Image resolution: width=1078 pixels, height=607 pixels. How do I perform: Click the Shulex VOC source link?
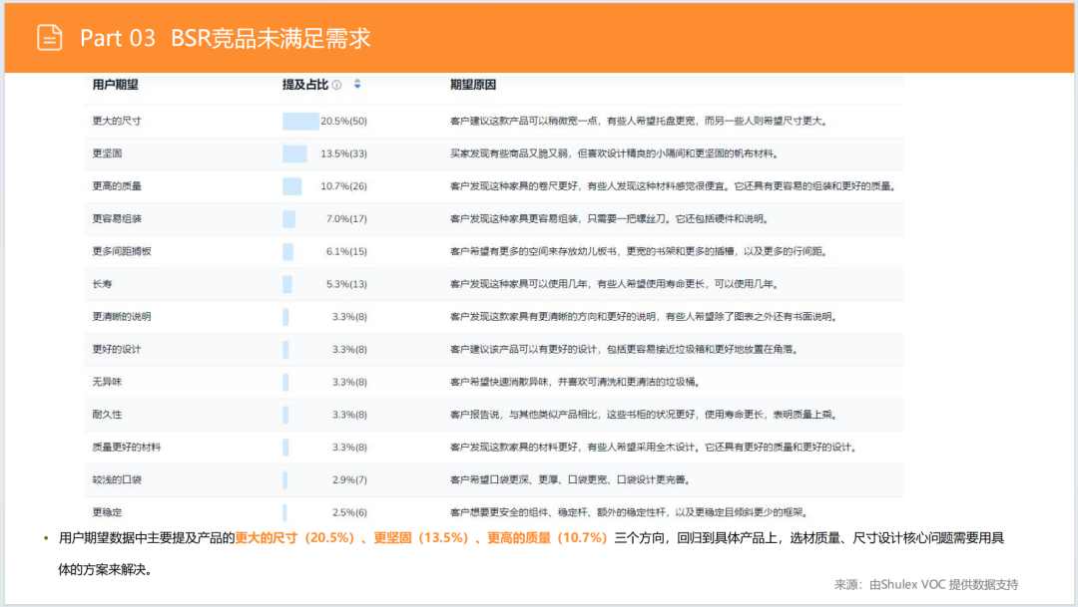click(x=913, y=586)
